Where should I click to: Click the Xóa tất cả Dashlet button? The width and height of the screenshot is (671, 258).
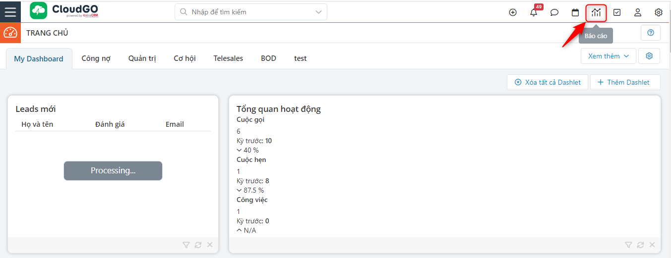click(x=548, y=82)
